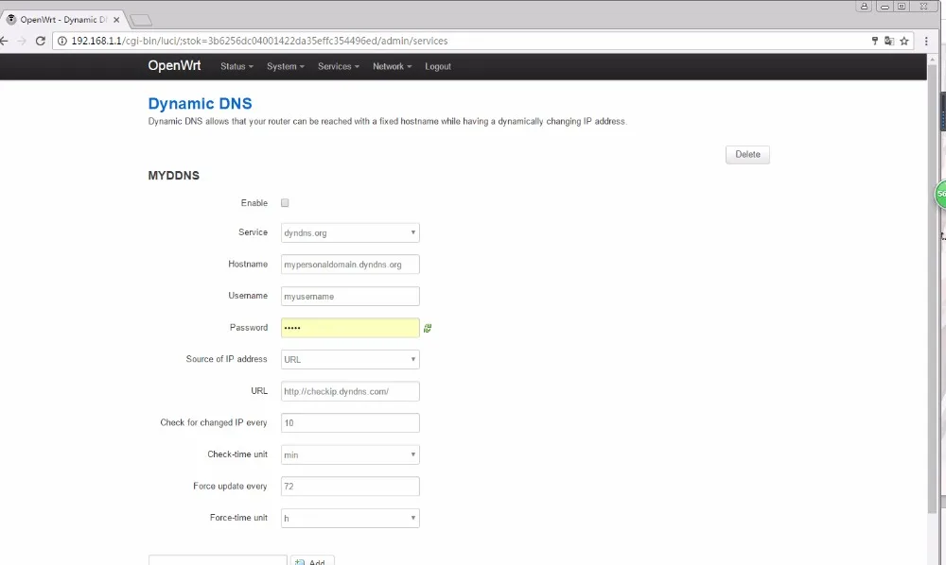Viewport: 946px width, 565px height.
Task: Click the Dynamic DNS heading
Action: [x=201, y=104]
